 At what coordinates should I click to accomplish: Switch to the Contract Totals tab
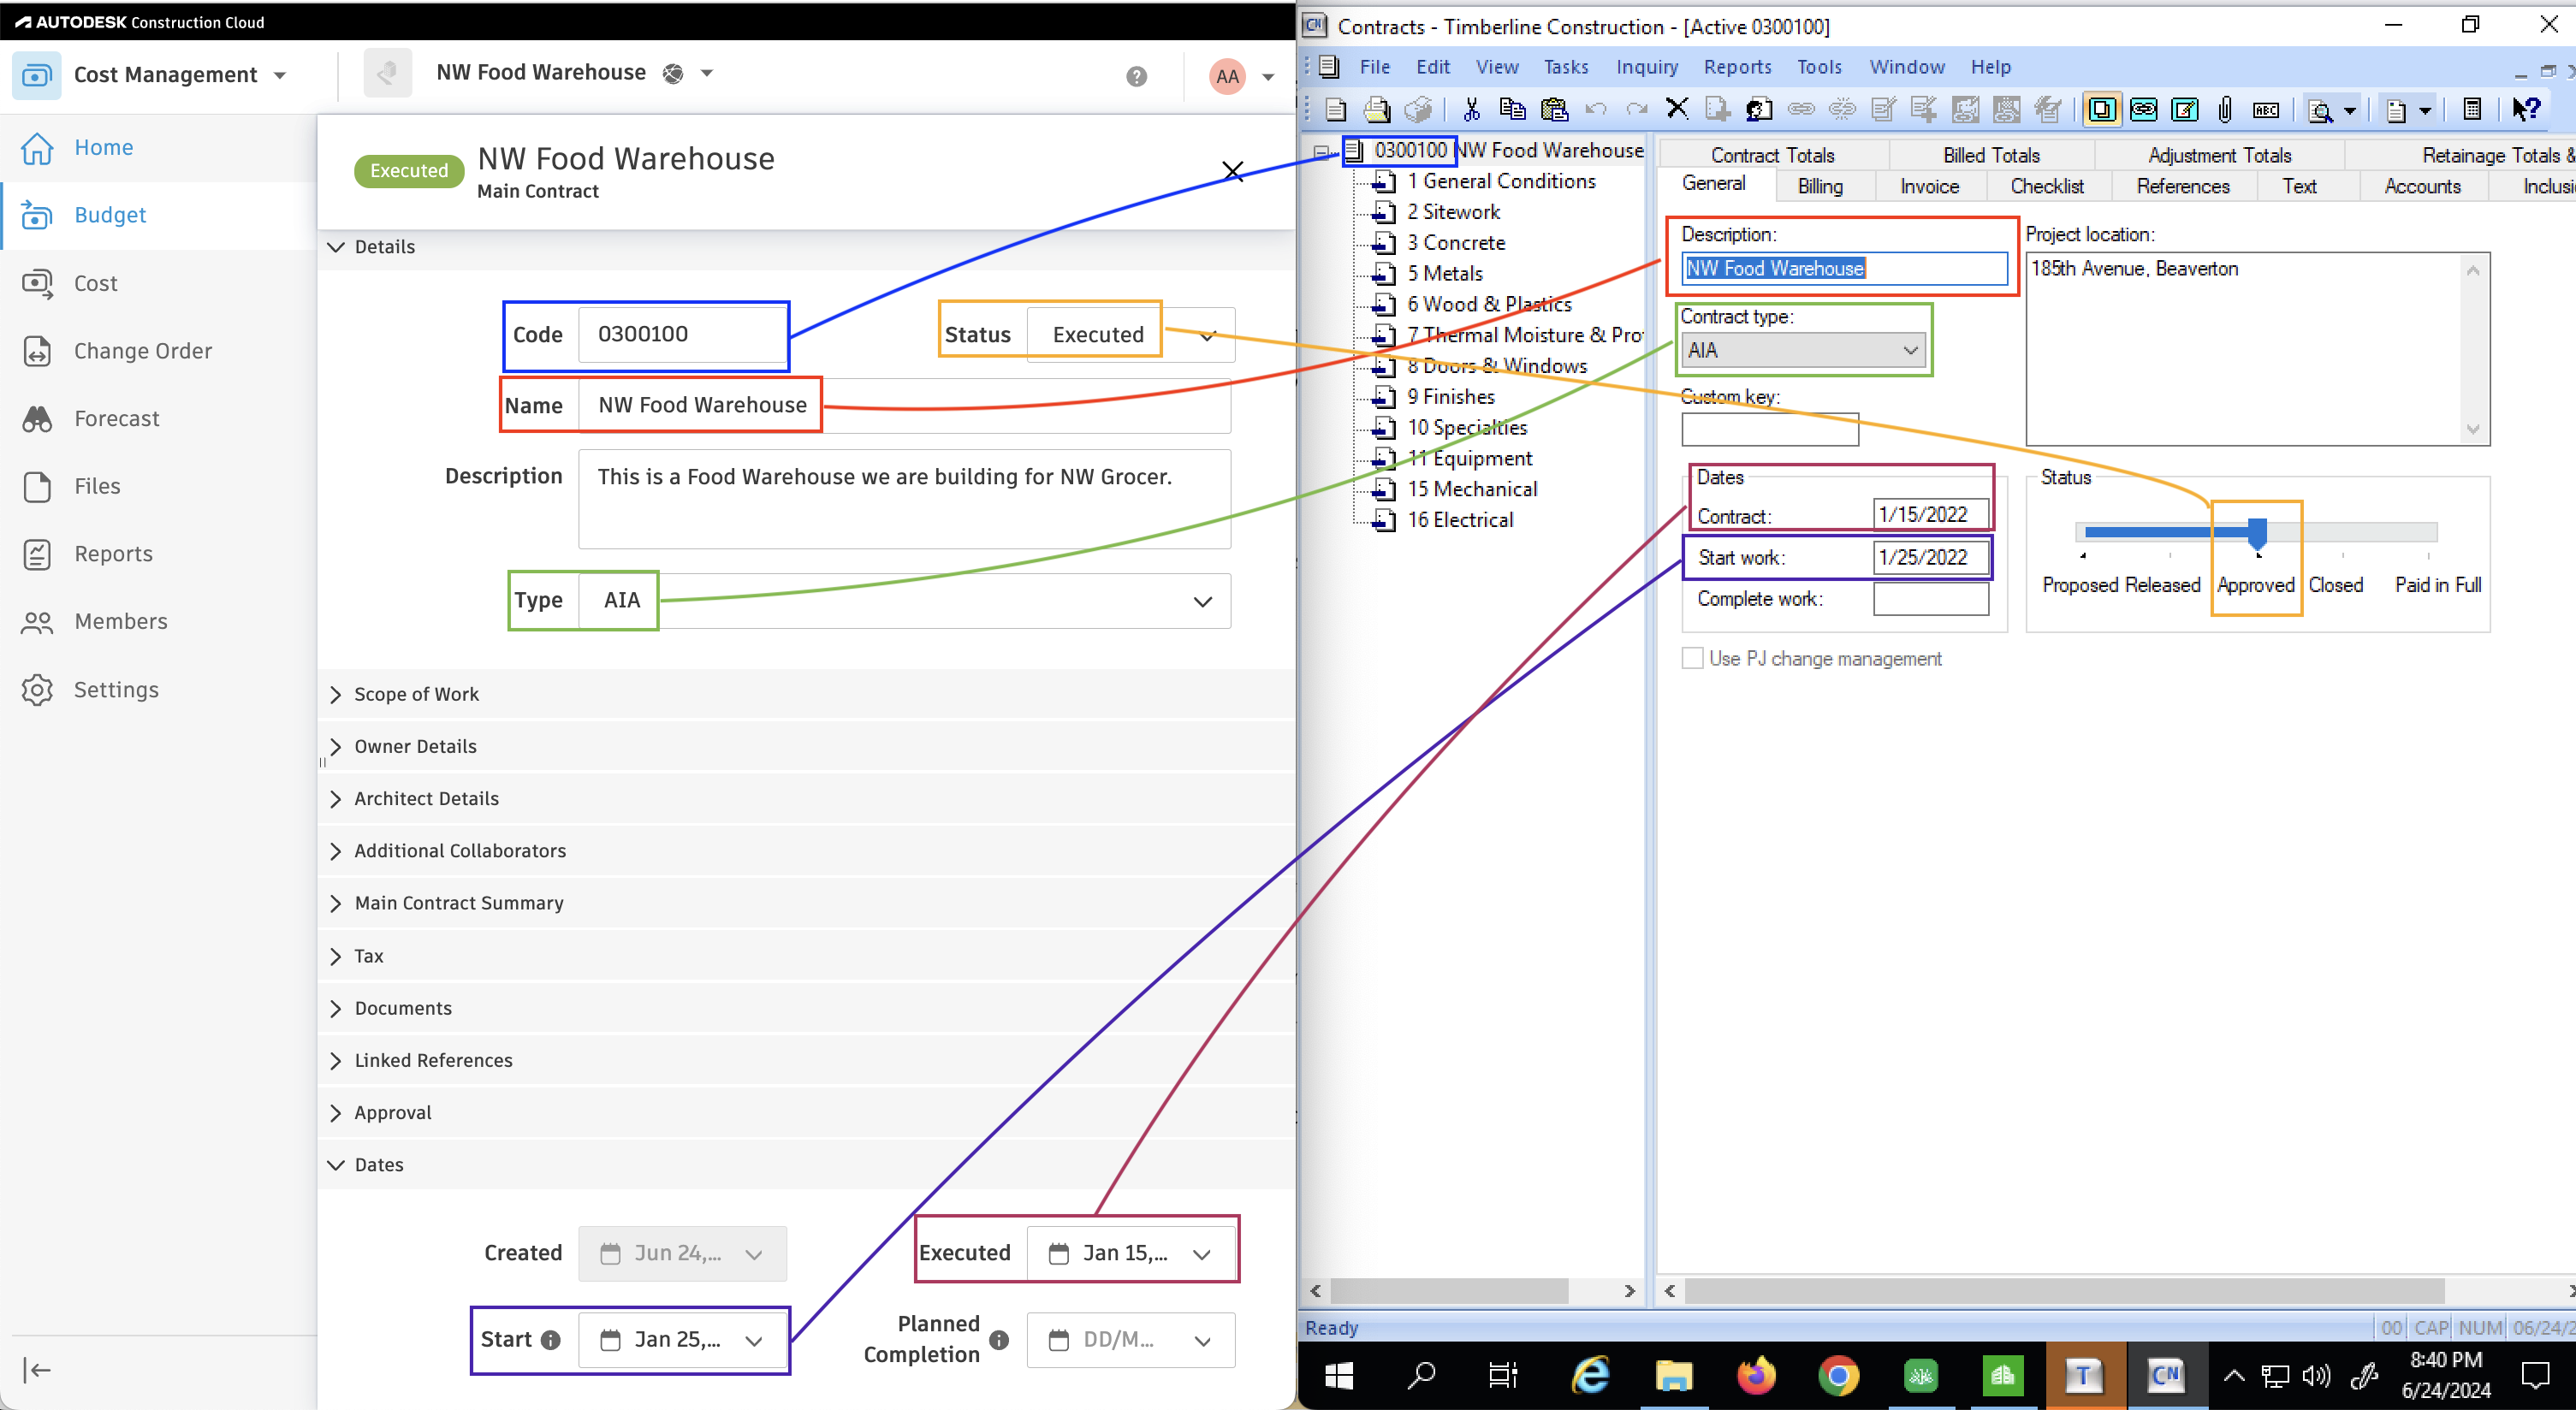[x=1772, y=155]
